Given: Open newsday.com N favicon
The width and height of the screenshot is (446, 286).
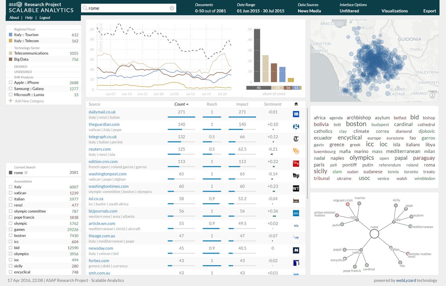Looking at the screenshot, I should (296, 250).
